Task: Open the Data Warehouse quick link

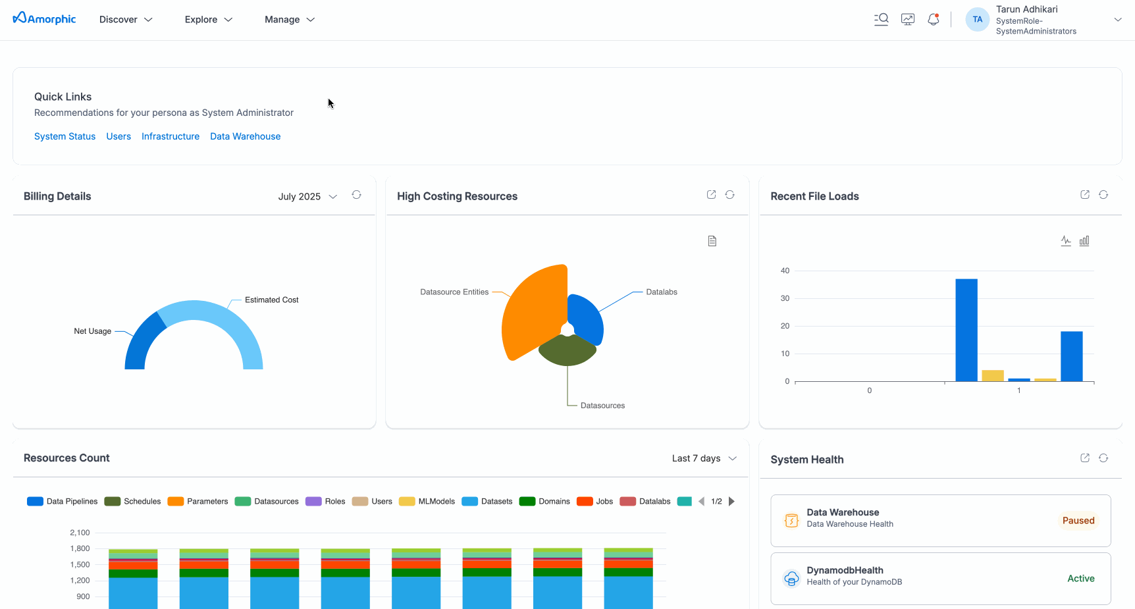Action: [245, 136]
